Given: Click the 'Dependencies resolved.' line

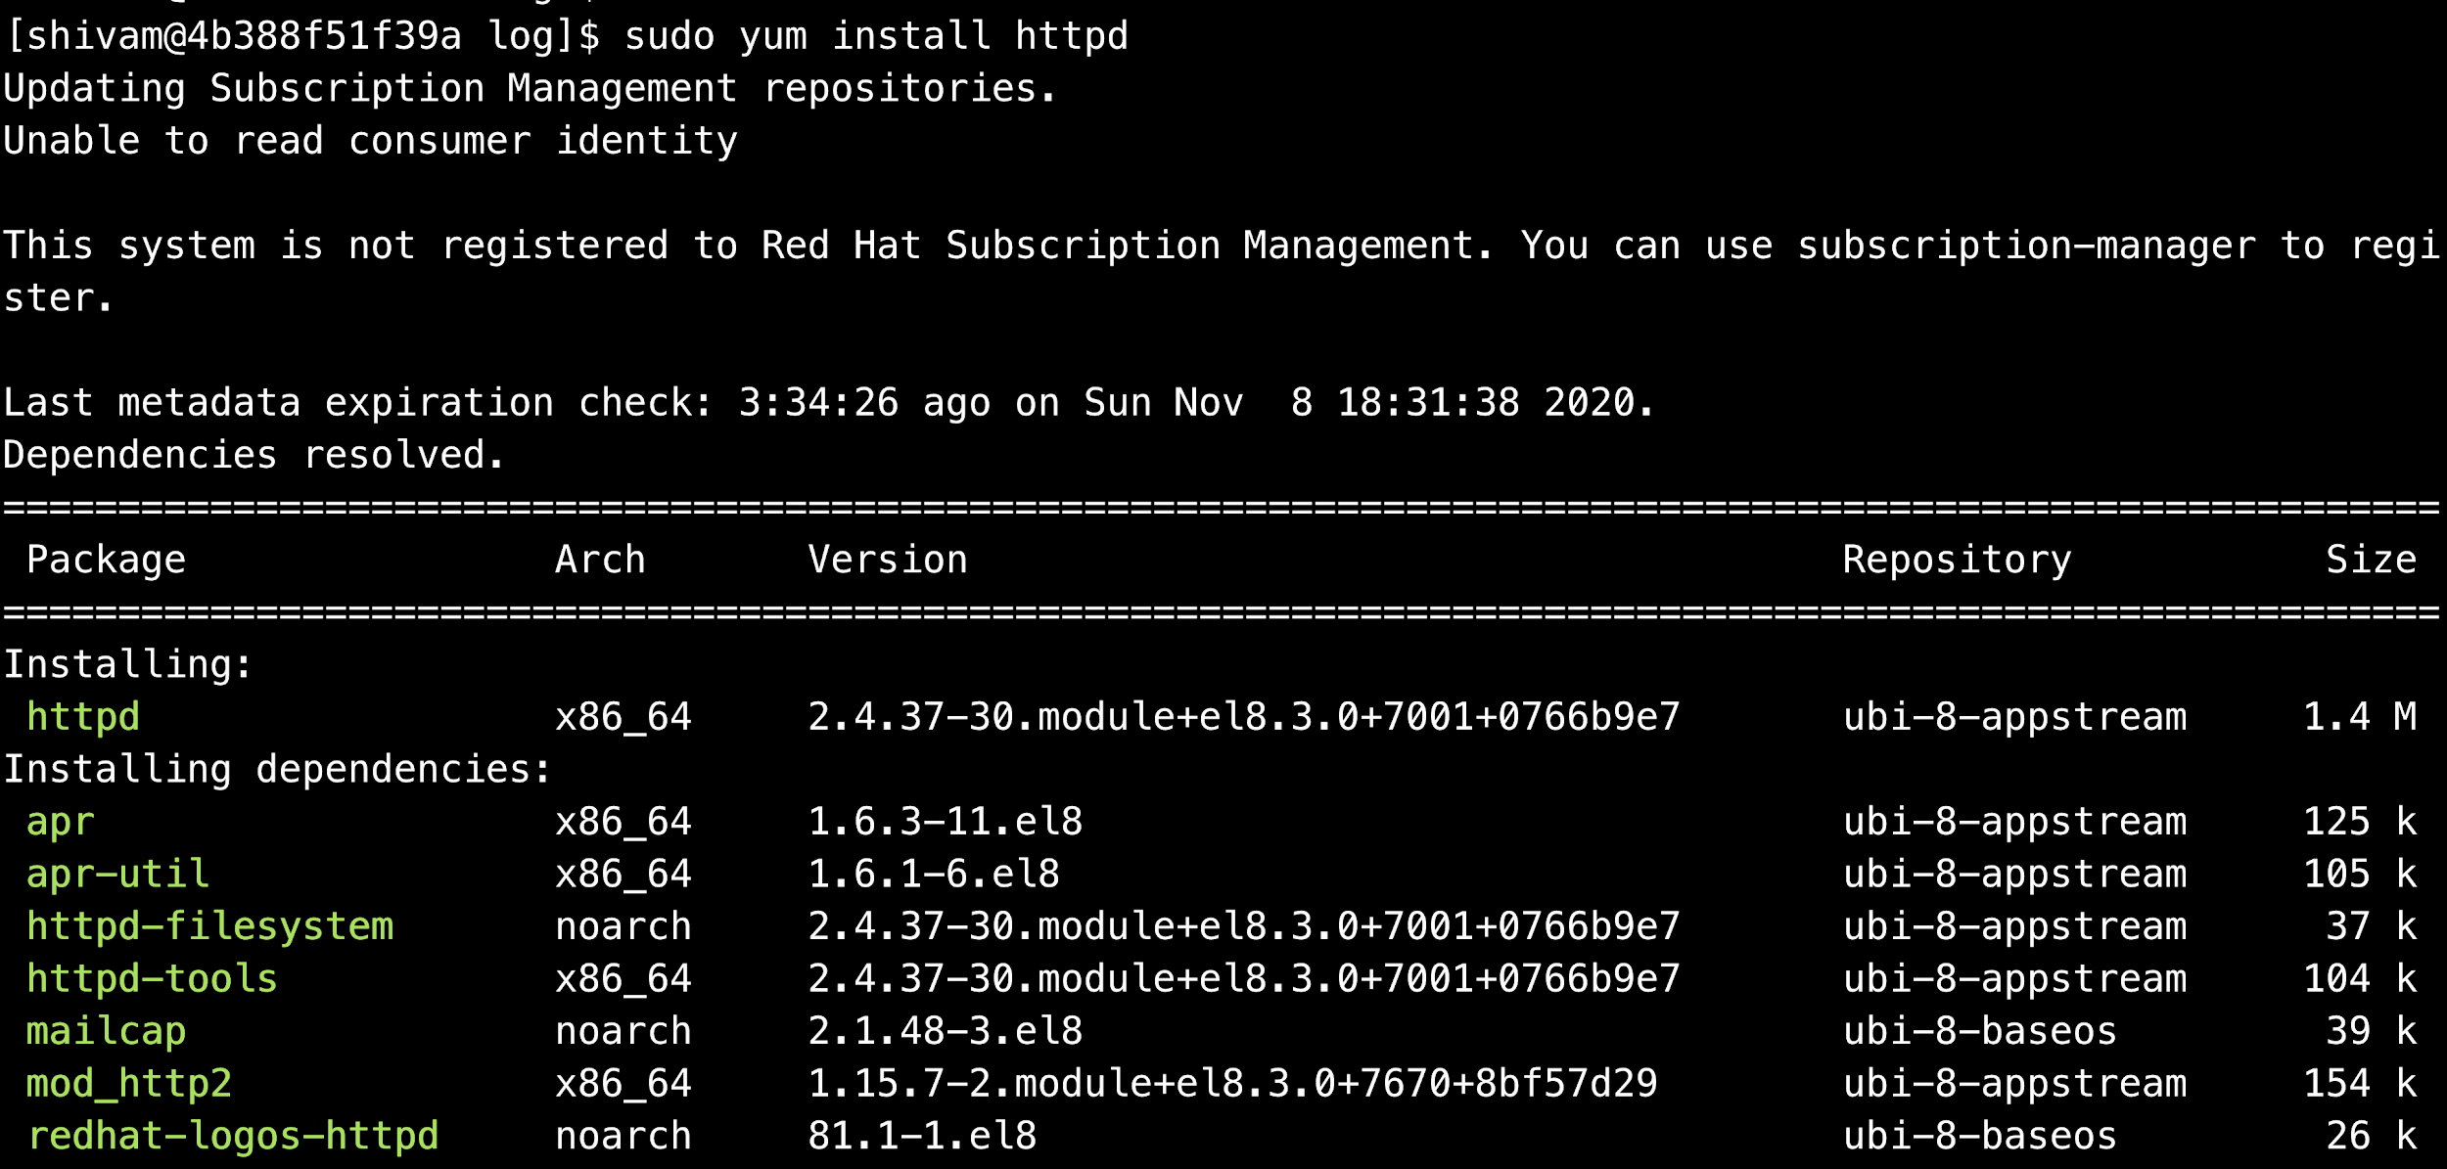Looking at the screenshot, I should pos(254,455).
